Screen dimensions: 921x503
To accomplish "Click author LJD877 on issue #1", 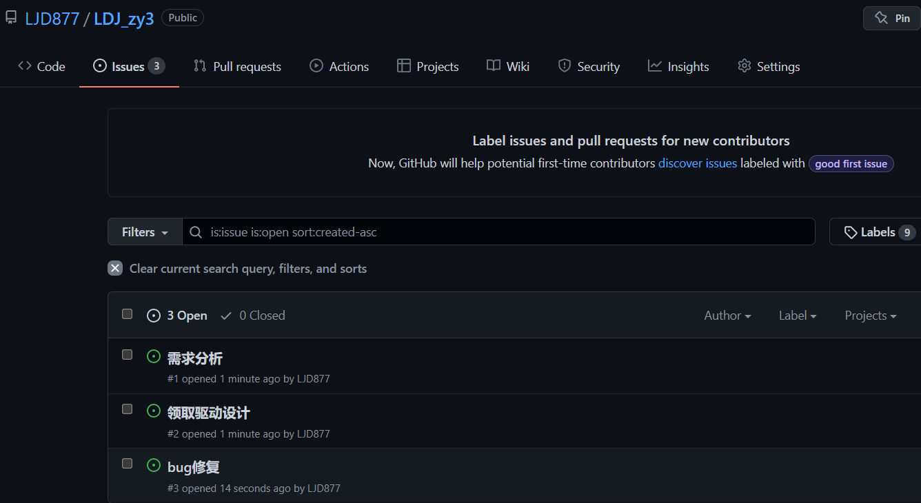I will point(314,379).
